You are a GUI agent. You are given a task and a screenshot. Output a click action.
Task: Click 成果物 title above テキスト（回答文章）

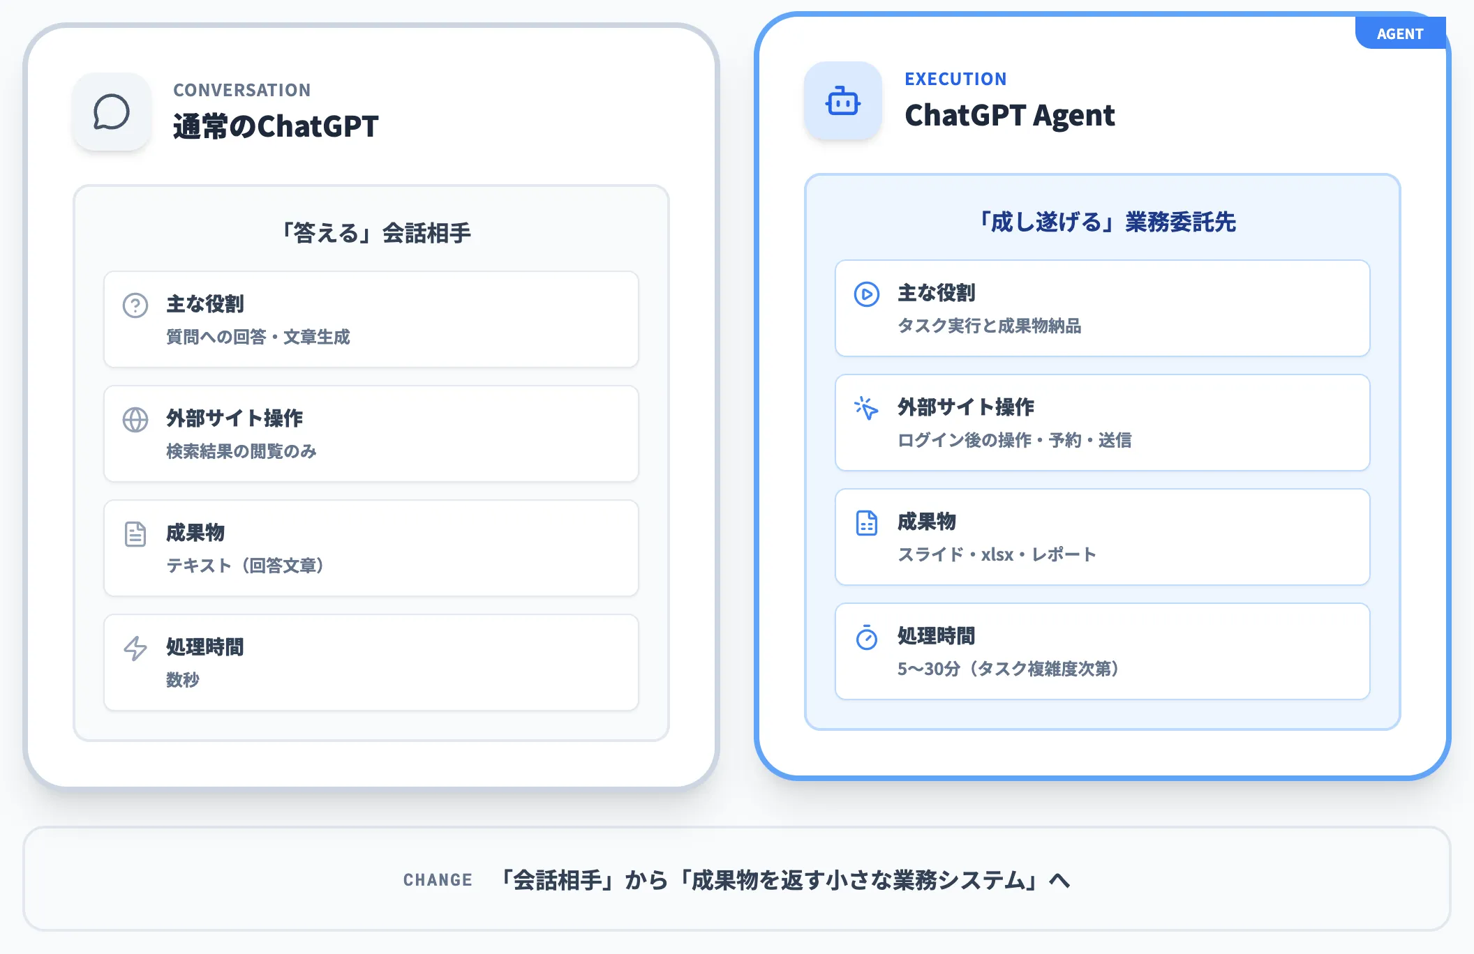(x=195, y=533)
